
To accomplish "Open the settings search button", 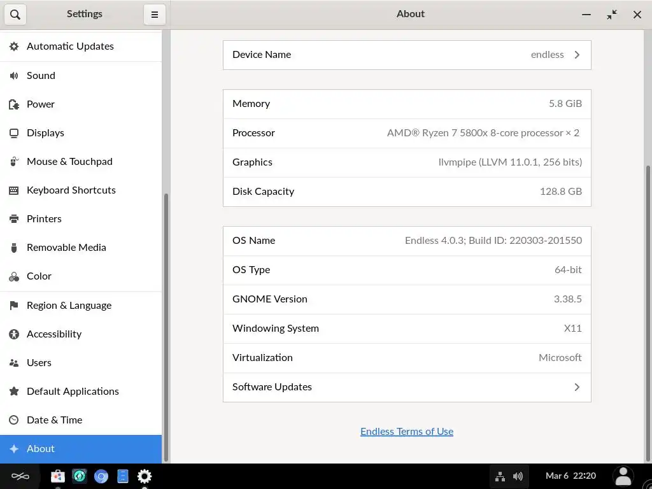I will tap(15, 15).
